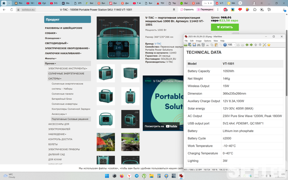The height and width of the screenshot is (180, 288).
Task: Go to previous image green left arrow
Action: [247, 45]
